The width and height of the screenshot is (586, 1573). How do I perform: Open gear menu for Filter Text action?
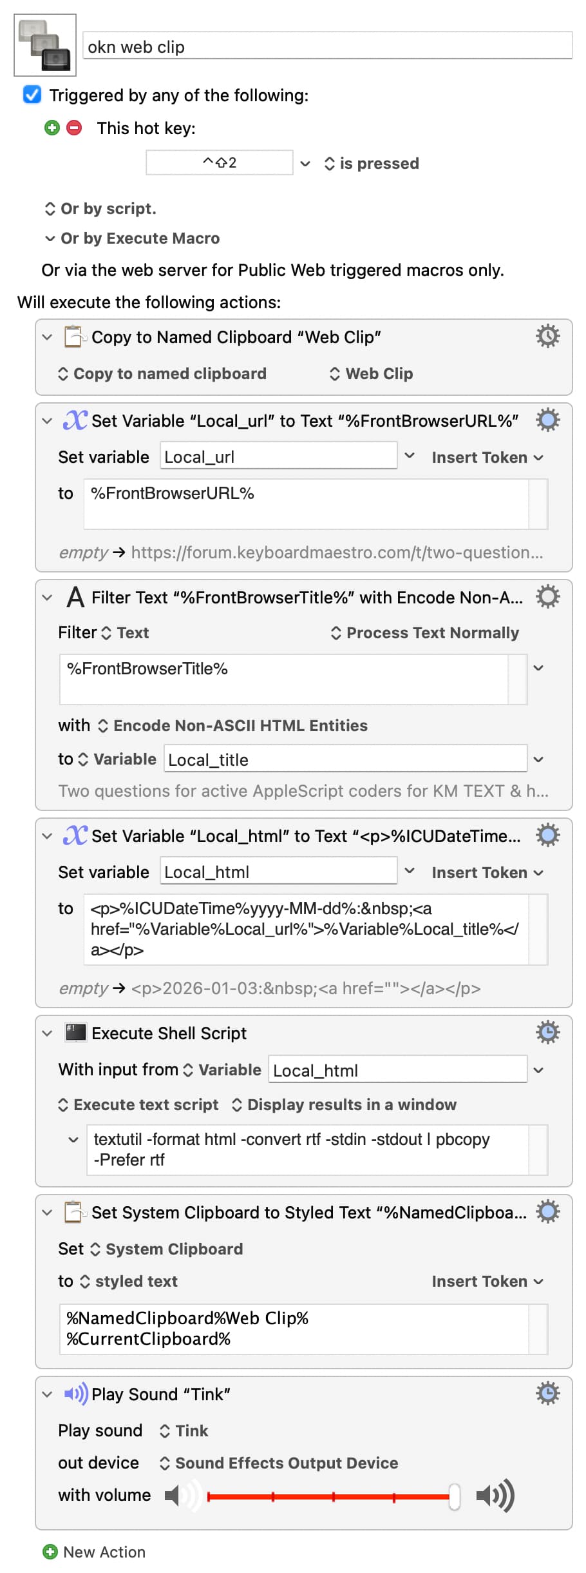click(547, 597)
